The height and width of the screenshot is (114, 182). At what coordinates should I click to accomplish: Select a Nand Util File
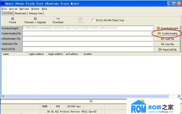tap(168, 49)
